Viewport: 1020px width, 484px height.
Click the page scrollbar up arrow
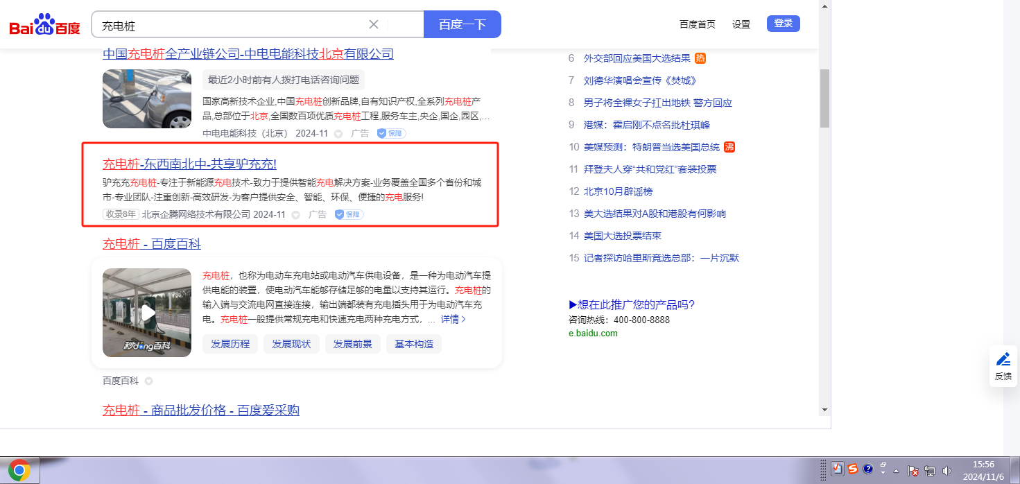[824, 6]
